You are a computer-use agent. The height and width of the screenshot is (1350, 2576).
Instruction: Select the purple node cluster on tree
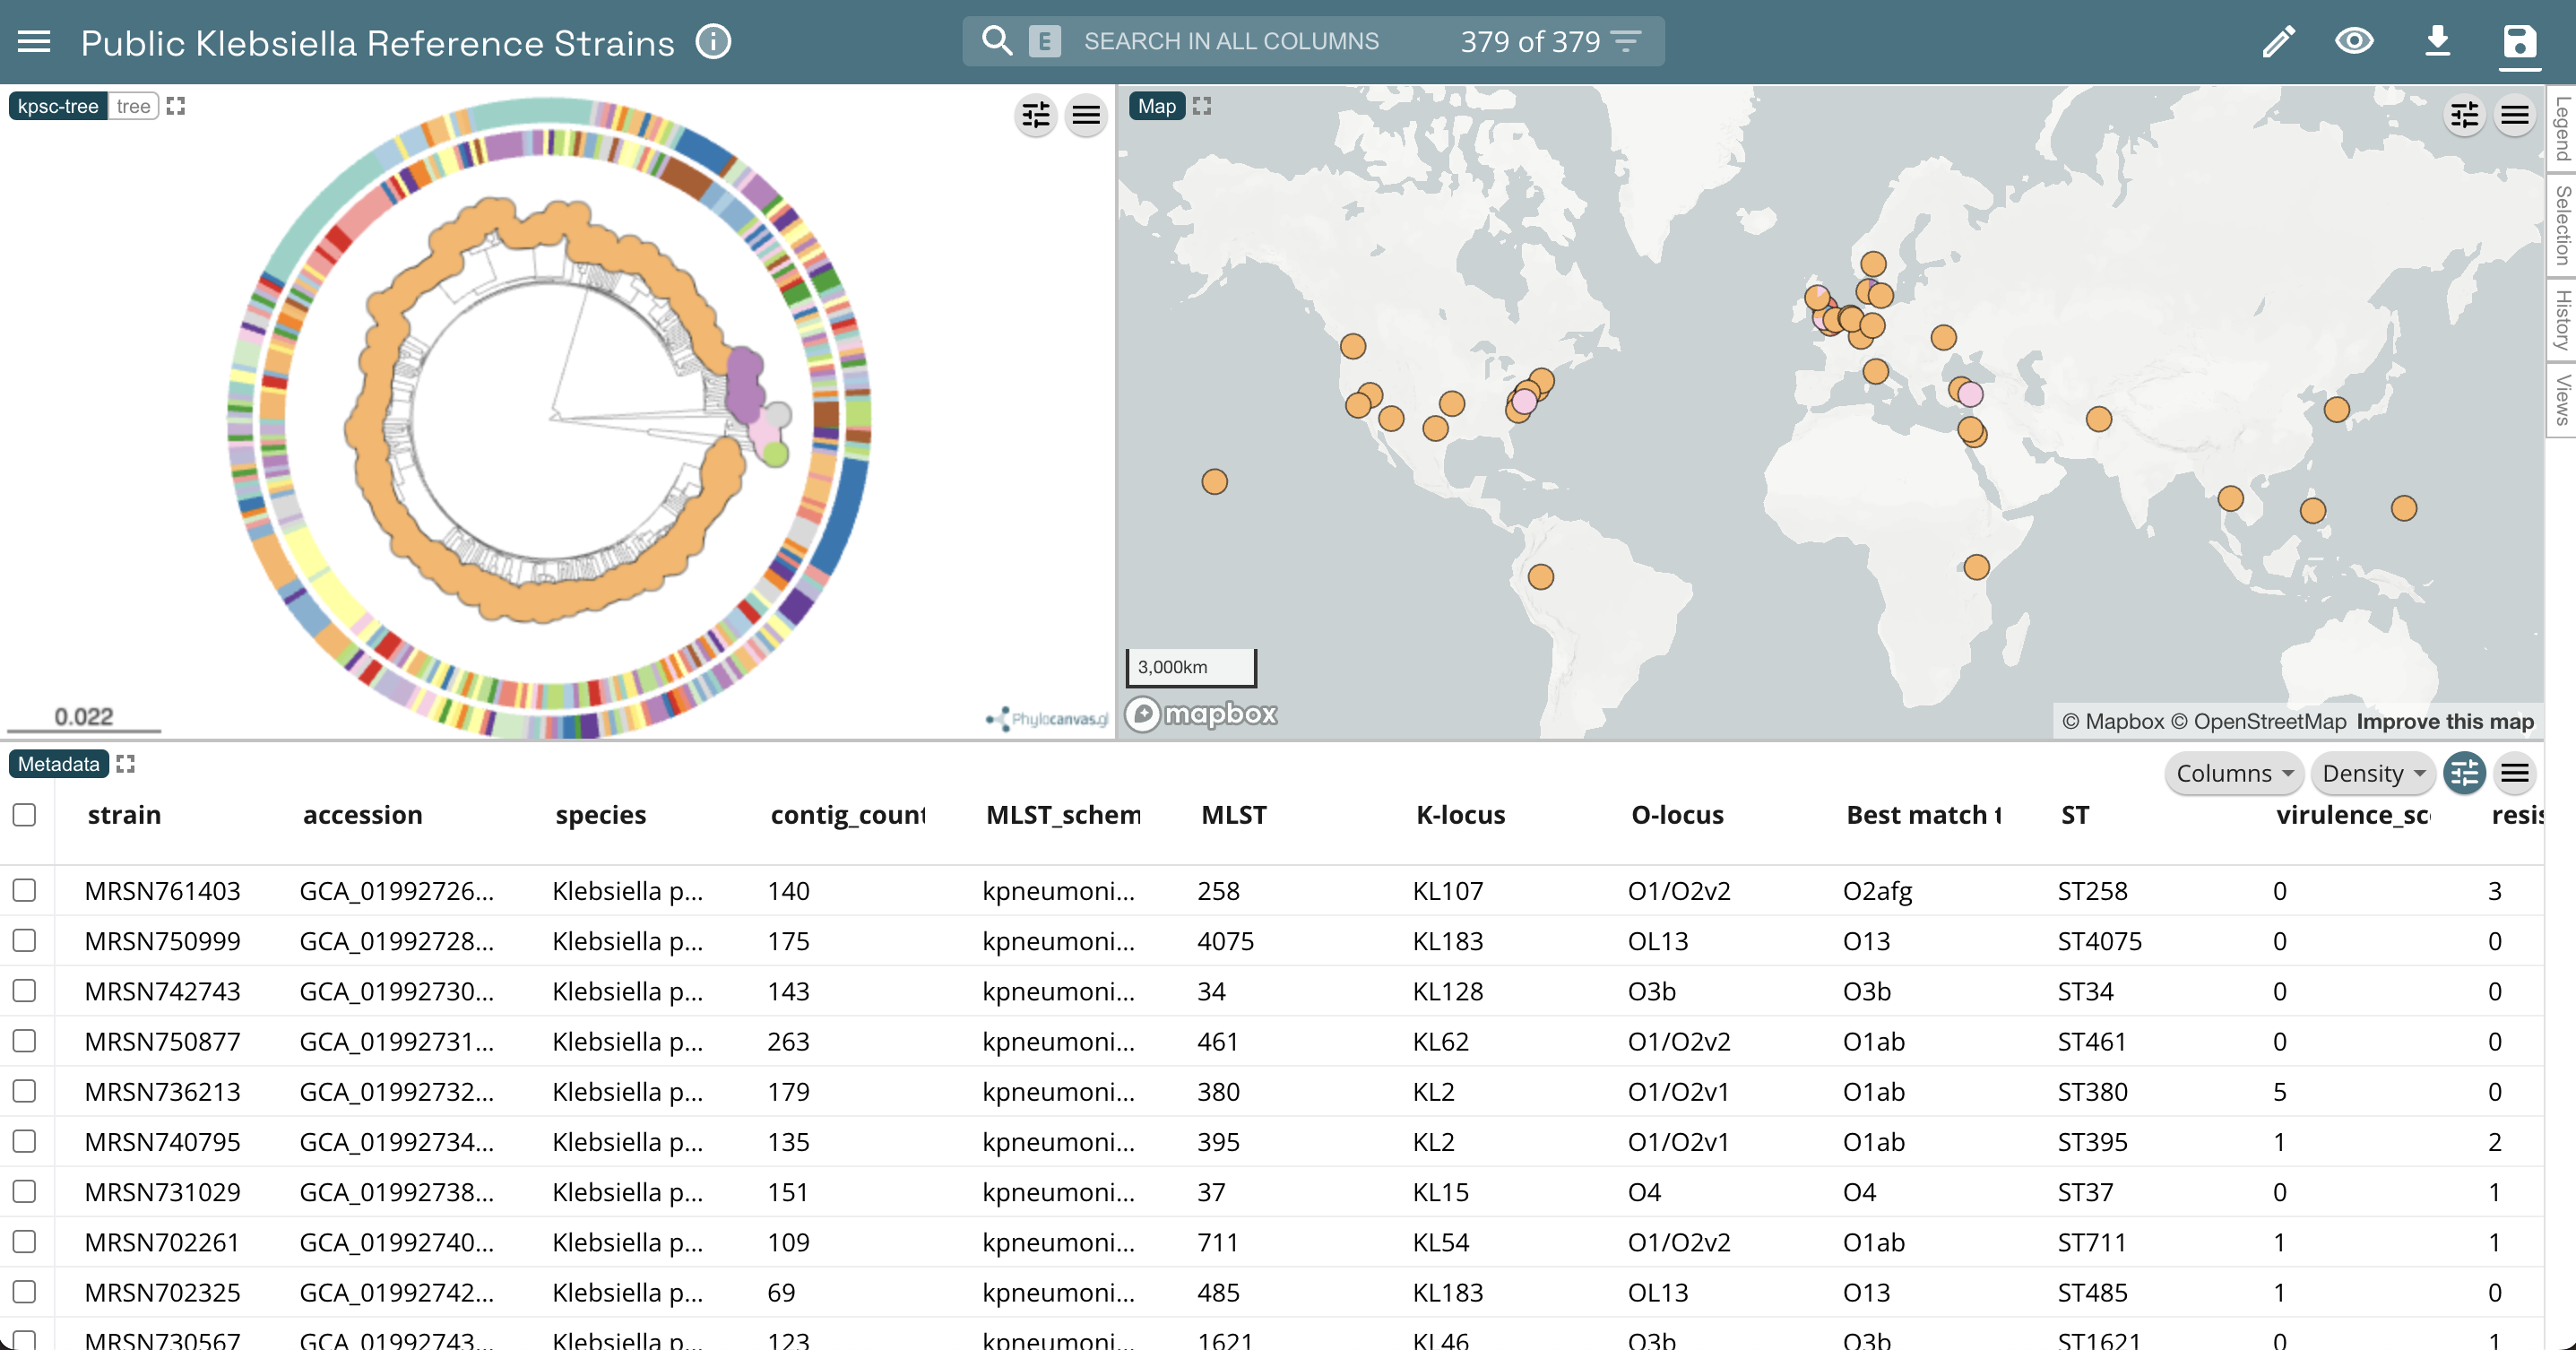pyautogui.click(x=744, y=385)
